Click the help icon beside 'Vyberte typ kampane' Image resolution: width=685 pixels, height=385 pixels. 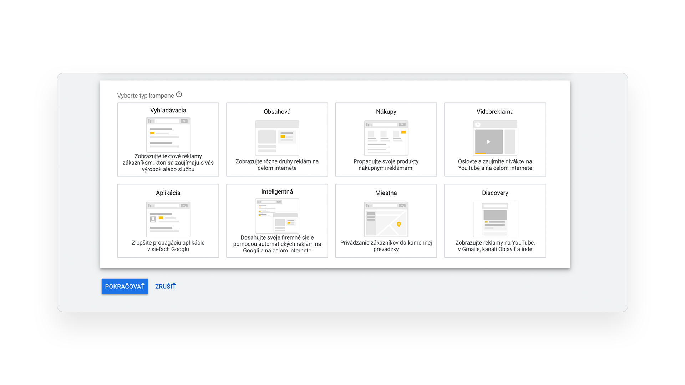(x=179, y=94)
